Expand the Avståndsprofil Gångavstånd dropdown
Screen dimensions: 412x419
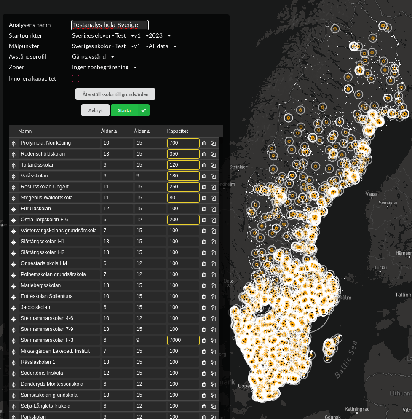click(x=93, y=56)
